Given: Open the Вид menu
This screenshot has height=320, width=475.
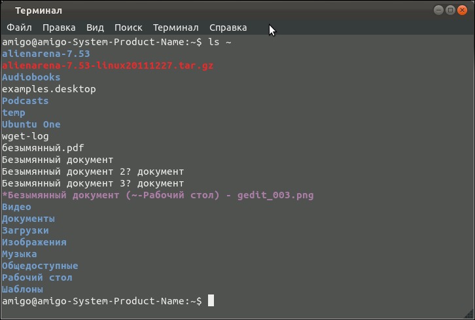Looking at the screenshot, I should click(95, 27).
